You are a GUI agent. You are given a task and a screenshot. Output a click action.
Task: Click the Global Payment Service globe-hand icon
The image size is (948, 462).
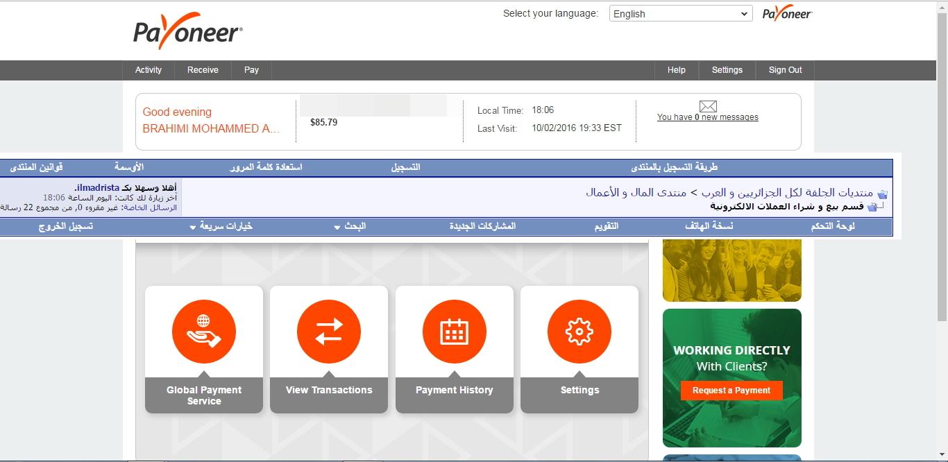(x=204, y=332)
